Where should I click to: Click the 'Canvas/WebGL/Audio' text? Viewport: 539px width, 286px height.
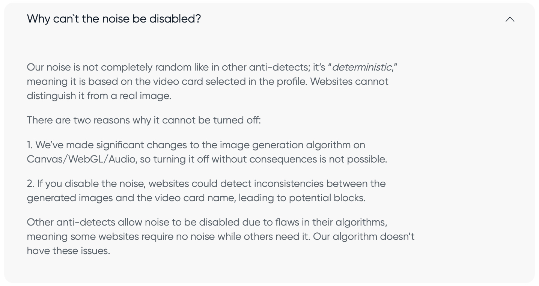point(81,159)
